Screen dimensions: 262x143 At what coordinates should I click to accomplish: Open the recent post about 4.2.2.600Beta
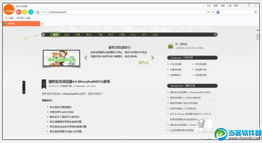coord(185,98)
